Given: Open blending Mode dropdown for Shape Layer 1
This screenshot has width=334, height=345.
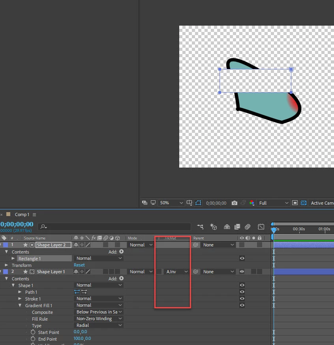Looking at the screenshot, I should [141, 272].
